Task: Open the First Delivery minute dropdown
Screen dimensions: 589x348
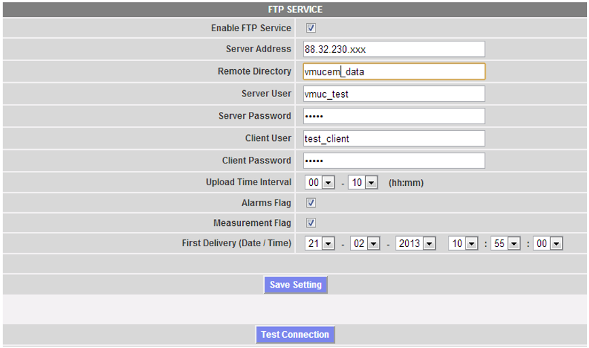Action: [506, 244]
